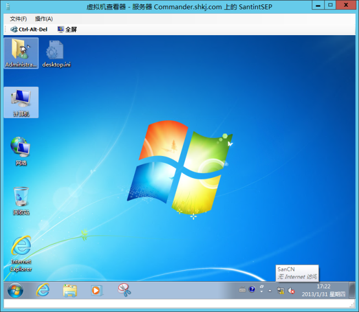Viewport: 359px width, 312px height.
Task: Select the 网络 desktop icon
Action: [21, 151]
